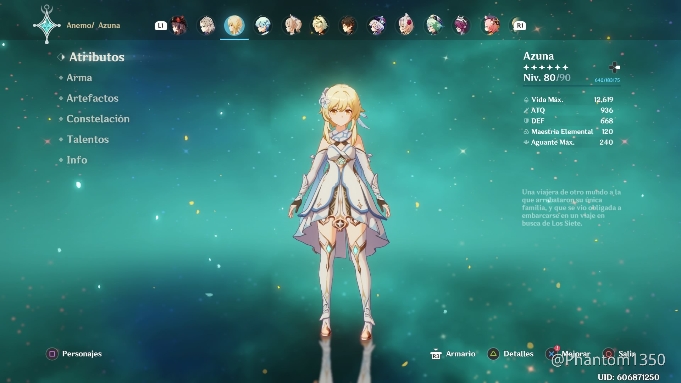Select Chongyun's blue-haired portrait
The width and height of the screenshot is (681, 383).
(x=263, y=26)
